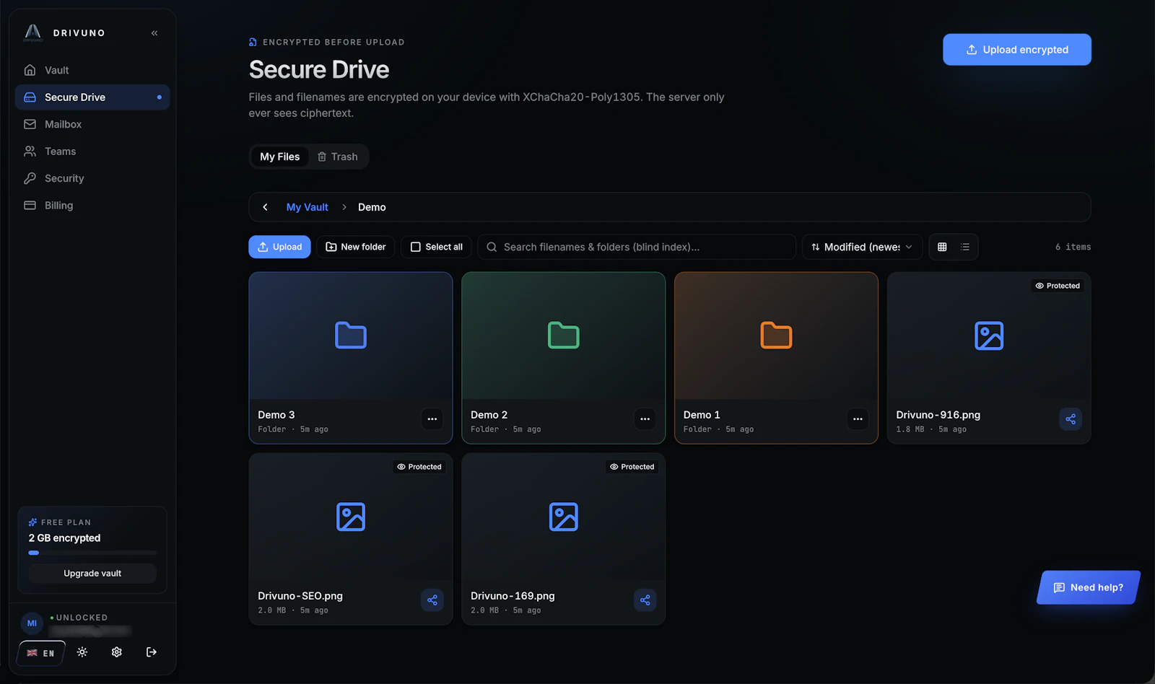Viewport: 1155px width, 684px height.
Task: Open Secure Drive in sidebar
Action: (92, 97)
